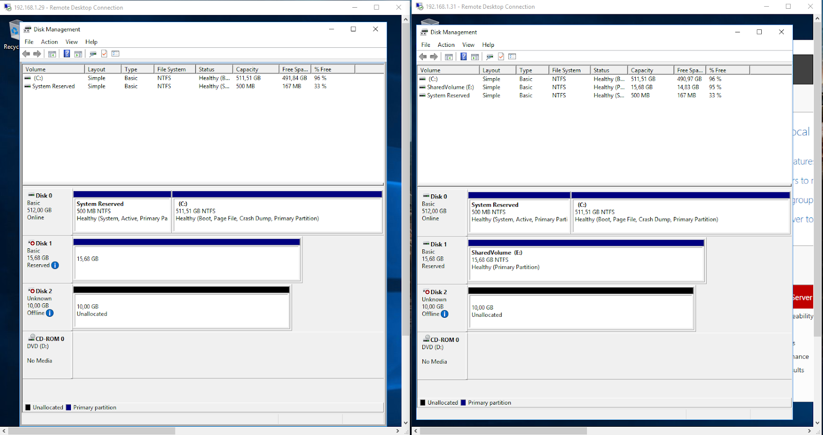Open the Action menu in left Disk Management
Viewport: 823px width, 435px height.
[x=49, y=42]
